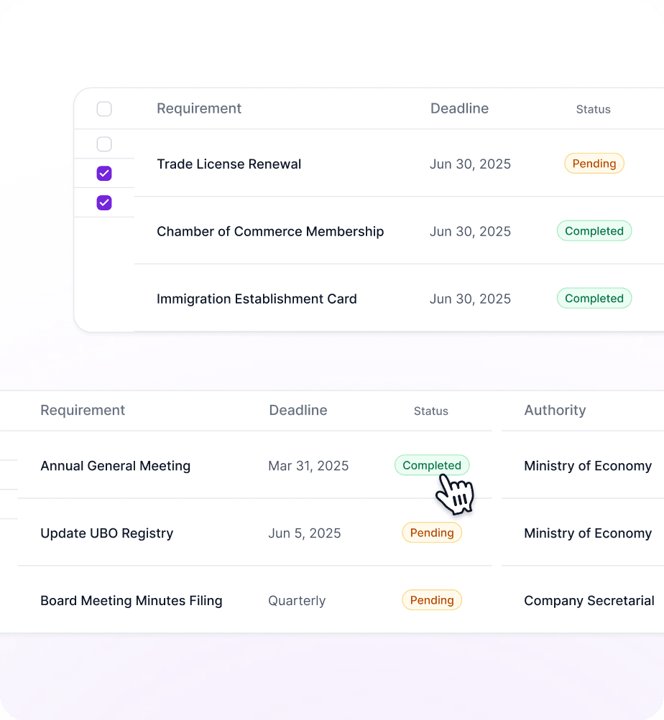Image resolution: width=664 pixels, height=720 pixels.
Task: Click the Quarterly deadline for Board Meeting Minutes
Action: point(297,601)
